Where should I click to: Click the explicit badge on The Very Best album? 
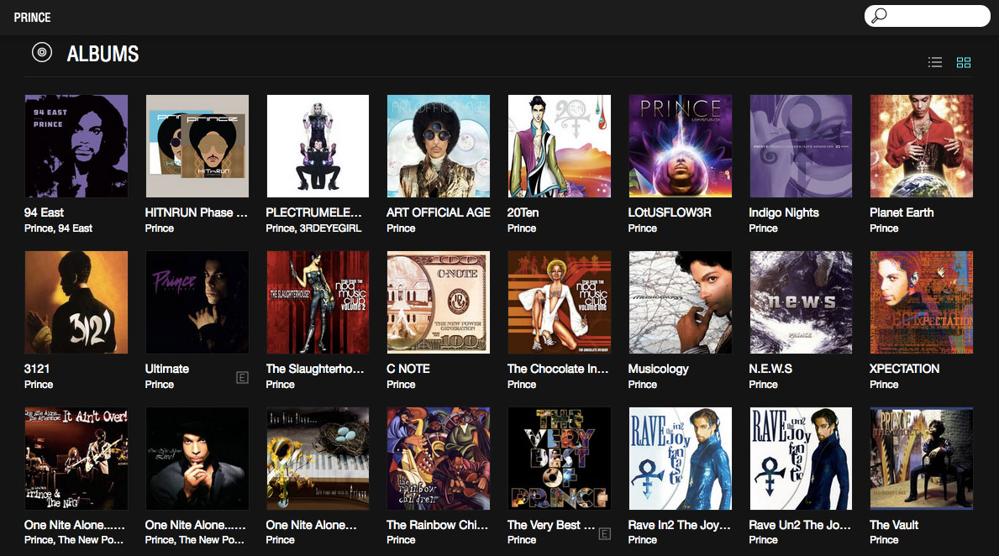605,533
